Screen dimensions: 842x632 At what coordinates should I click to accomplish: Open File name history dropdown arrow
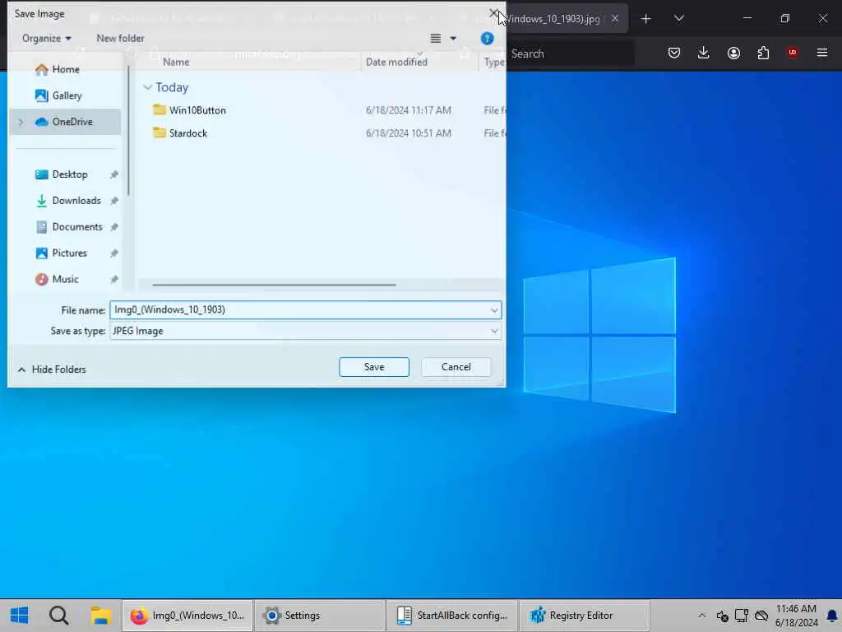pyautogui.click(x=494, y=310)
